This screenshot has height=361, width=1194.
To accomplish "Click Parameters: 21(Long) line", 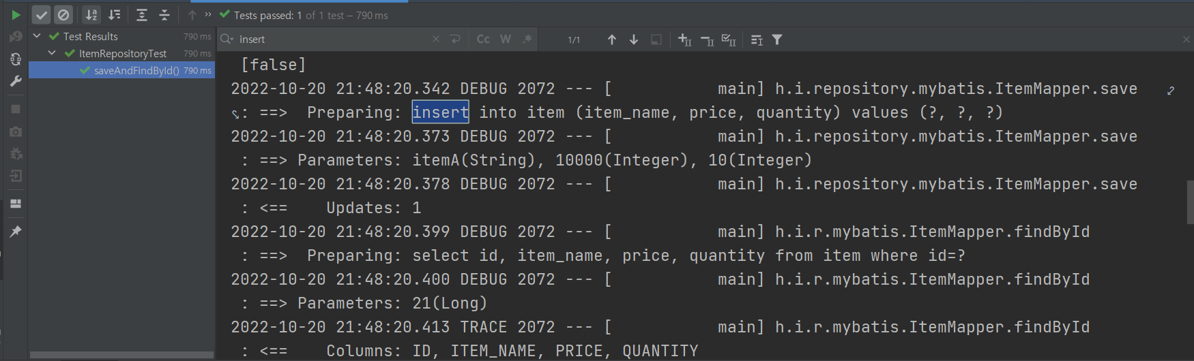I will [x=364, y=303].
